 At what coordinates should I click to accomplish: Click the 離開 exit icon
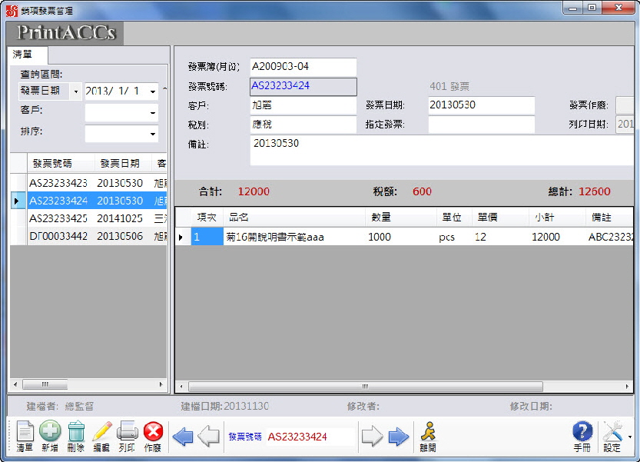(427, 436)
